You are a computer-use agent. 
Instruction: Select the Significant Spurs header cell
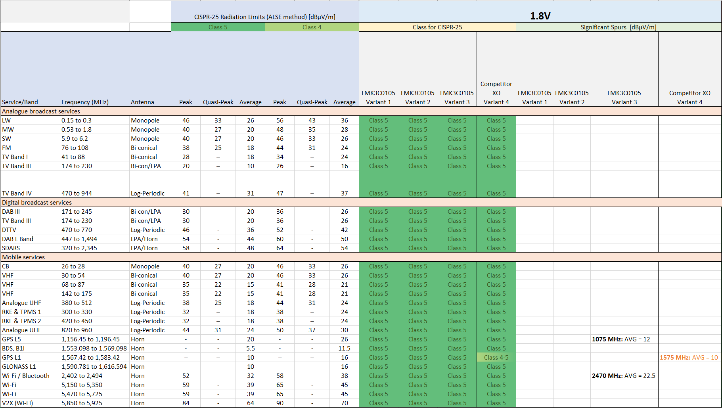tap(618, 27)
